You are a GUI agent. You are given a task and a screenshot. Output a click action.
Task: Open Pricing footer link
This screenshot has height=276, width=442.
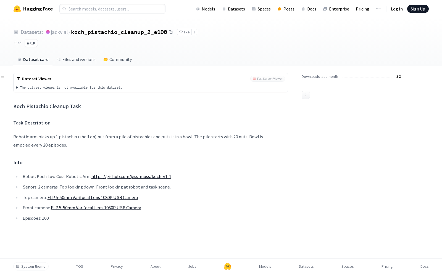coord(387,266)
